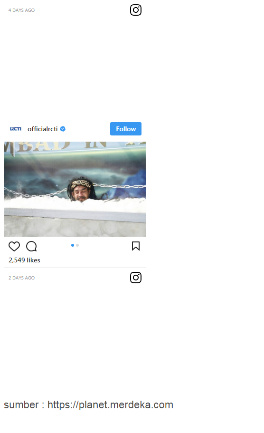Image resolution: width=264 pixels, height=433 pixels.
Task: Like the post with heart icon
Action: (14, 246)
